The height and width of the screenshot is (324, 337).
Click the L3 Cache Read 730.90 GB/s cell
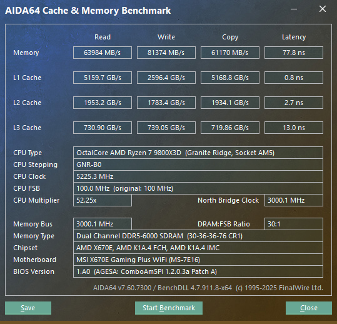click(103, 128)
